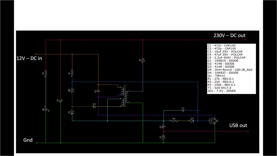Select 'D2 - 4148 - DIODE' line
This screenshot has width=277, height=156.
pyautogui.click(x=221, y=64)
